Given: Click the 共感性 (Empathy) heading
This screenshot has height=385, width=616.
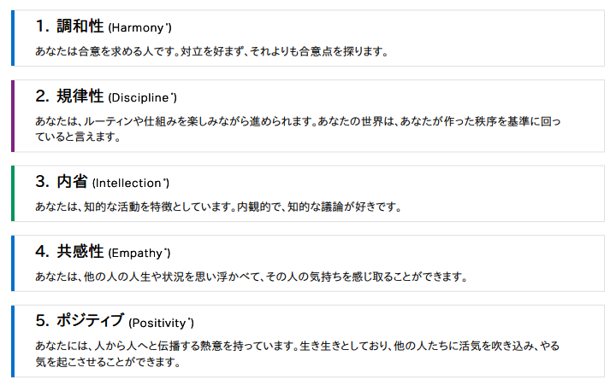Looking at the screenshot, I should 103,251.
